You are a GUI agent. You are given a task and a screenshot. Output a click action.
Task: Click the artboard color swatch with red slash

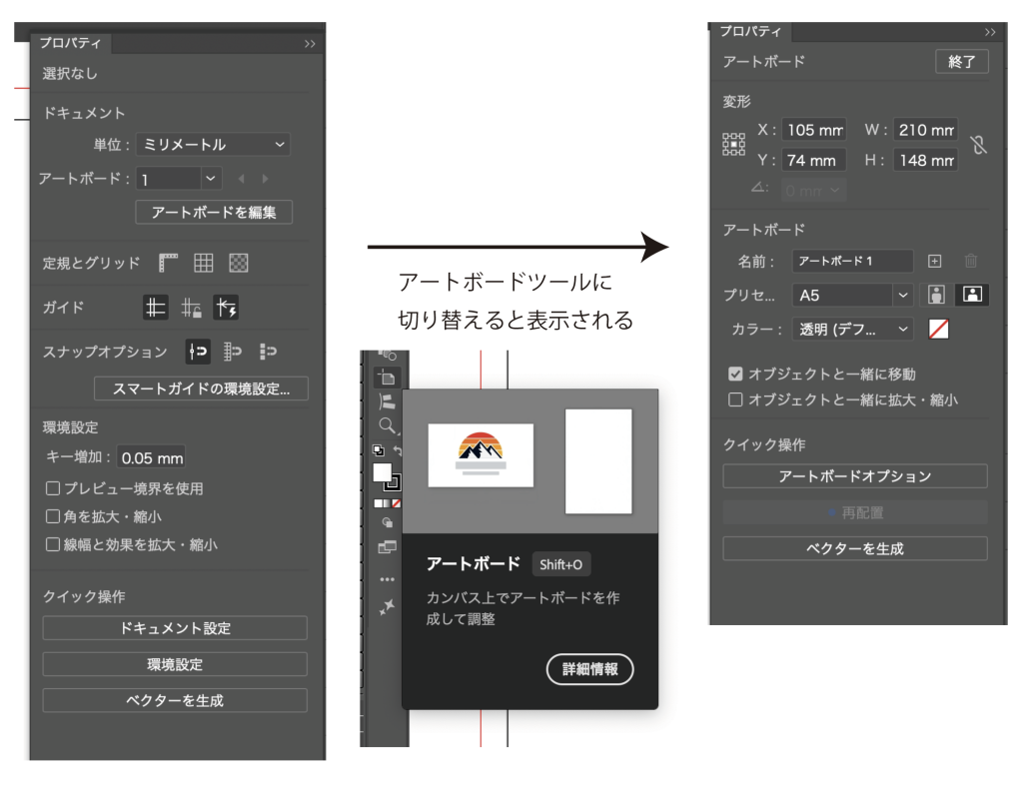tap(938, 329)
